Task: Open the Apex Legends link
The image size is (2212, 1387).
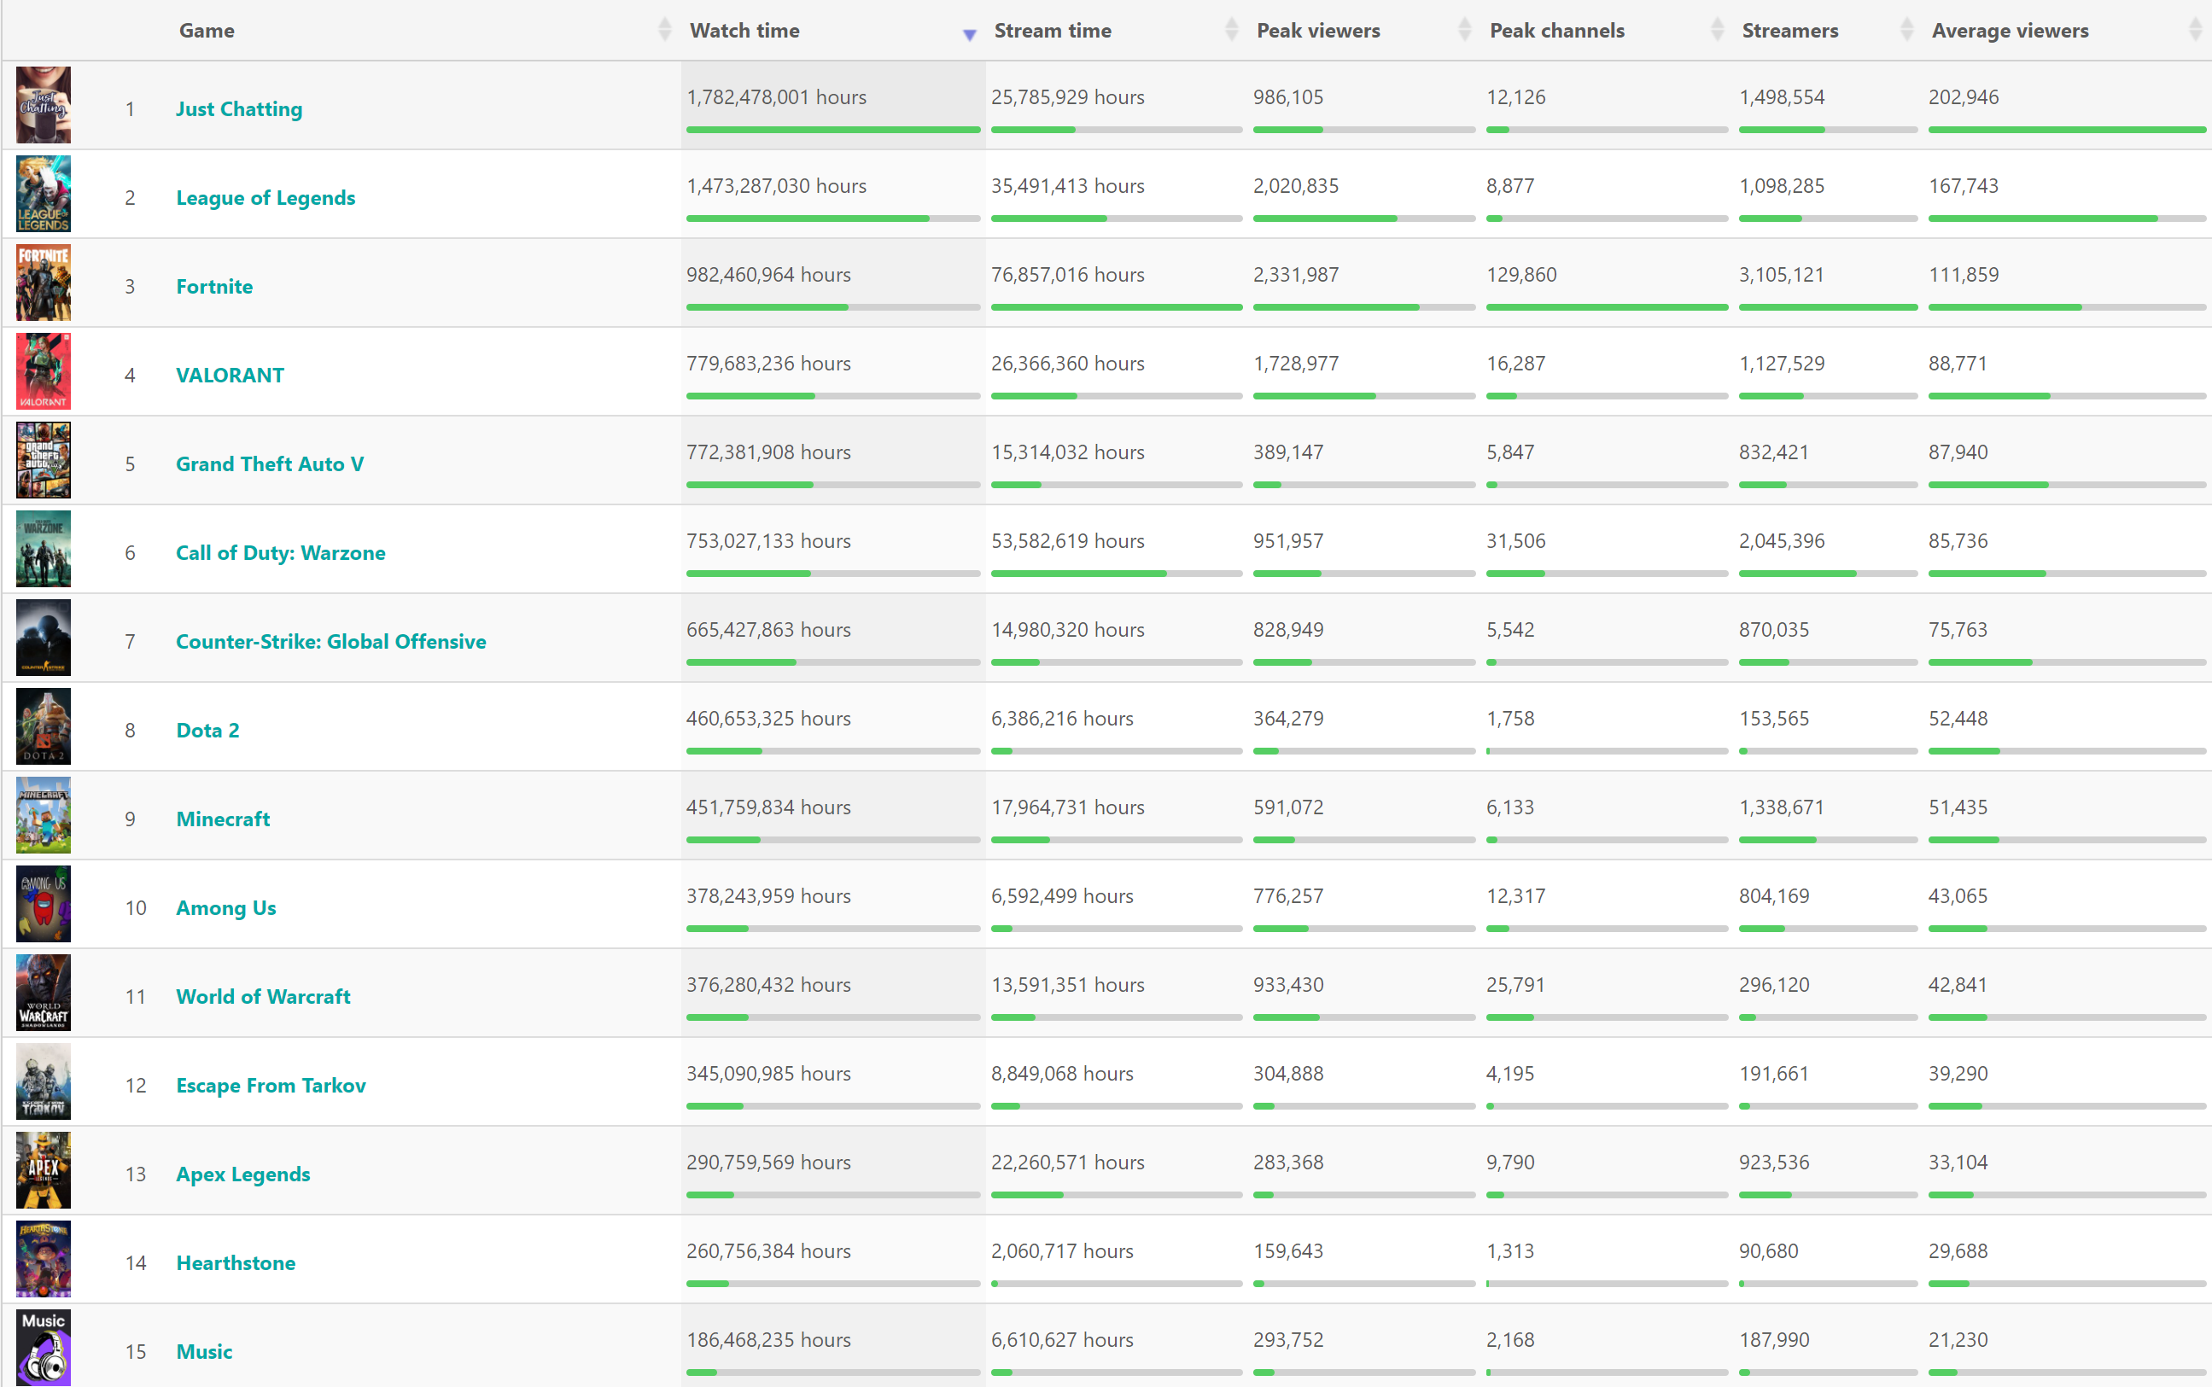Action: pos(243,1174)
